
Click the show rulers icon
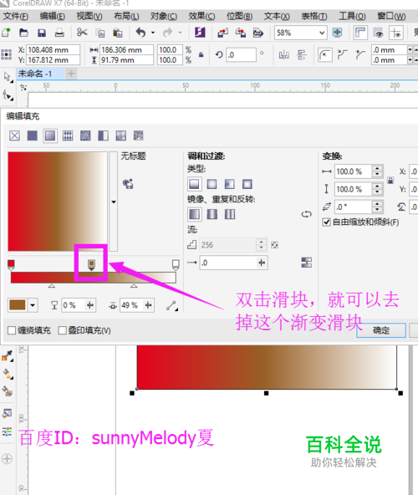pyautogui.click(x=360, y=33)
